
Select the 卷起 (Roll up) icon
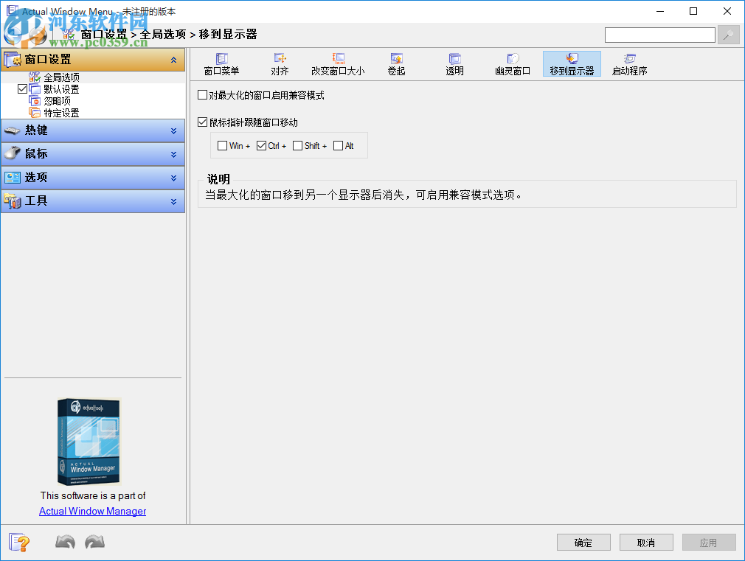[x=398, y=63]
